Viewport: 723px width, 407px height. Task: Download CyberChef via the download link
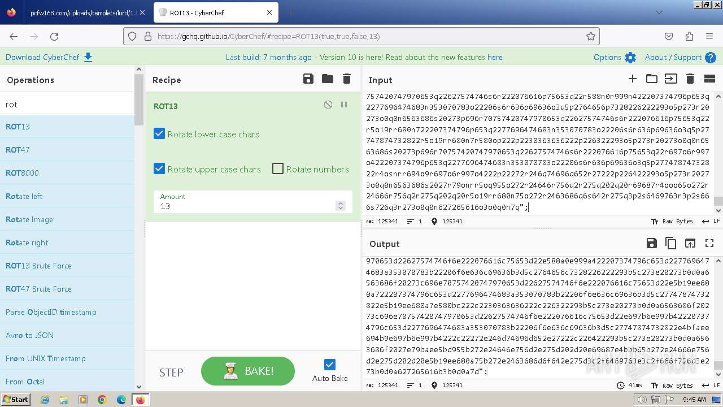(49, 57)
